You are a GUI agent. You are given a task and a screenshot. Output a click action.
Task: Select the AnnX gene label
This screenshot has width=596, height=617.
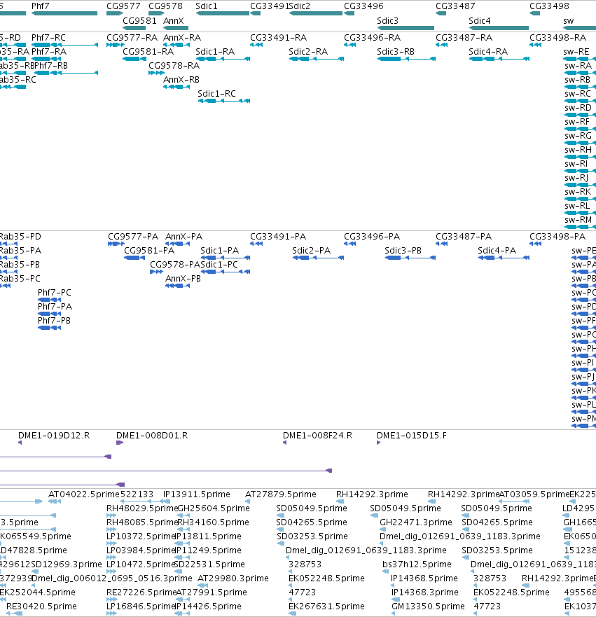click(174, 21)
